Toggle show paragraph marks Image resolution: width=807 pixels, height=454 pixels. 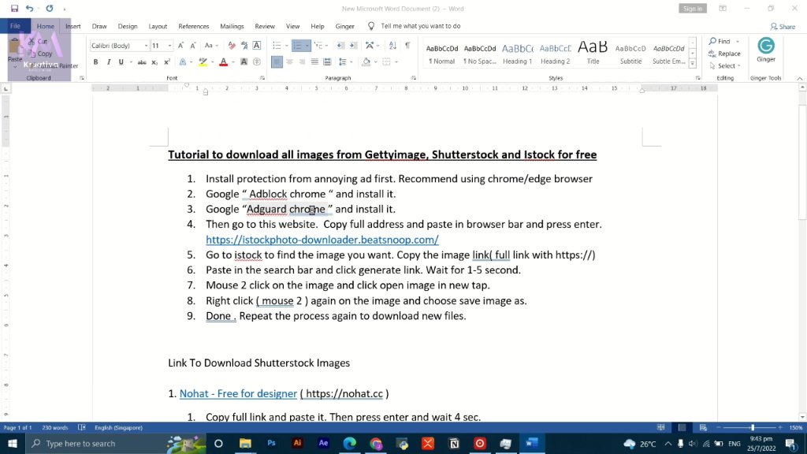[x=407, y=45]
